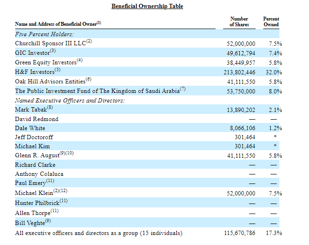Click "Oak Hill Advisors Entities" name
Screen dimensions: 309x245
(x=50, y=82)
